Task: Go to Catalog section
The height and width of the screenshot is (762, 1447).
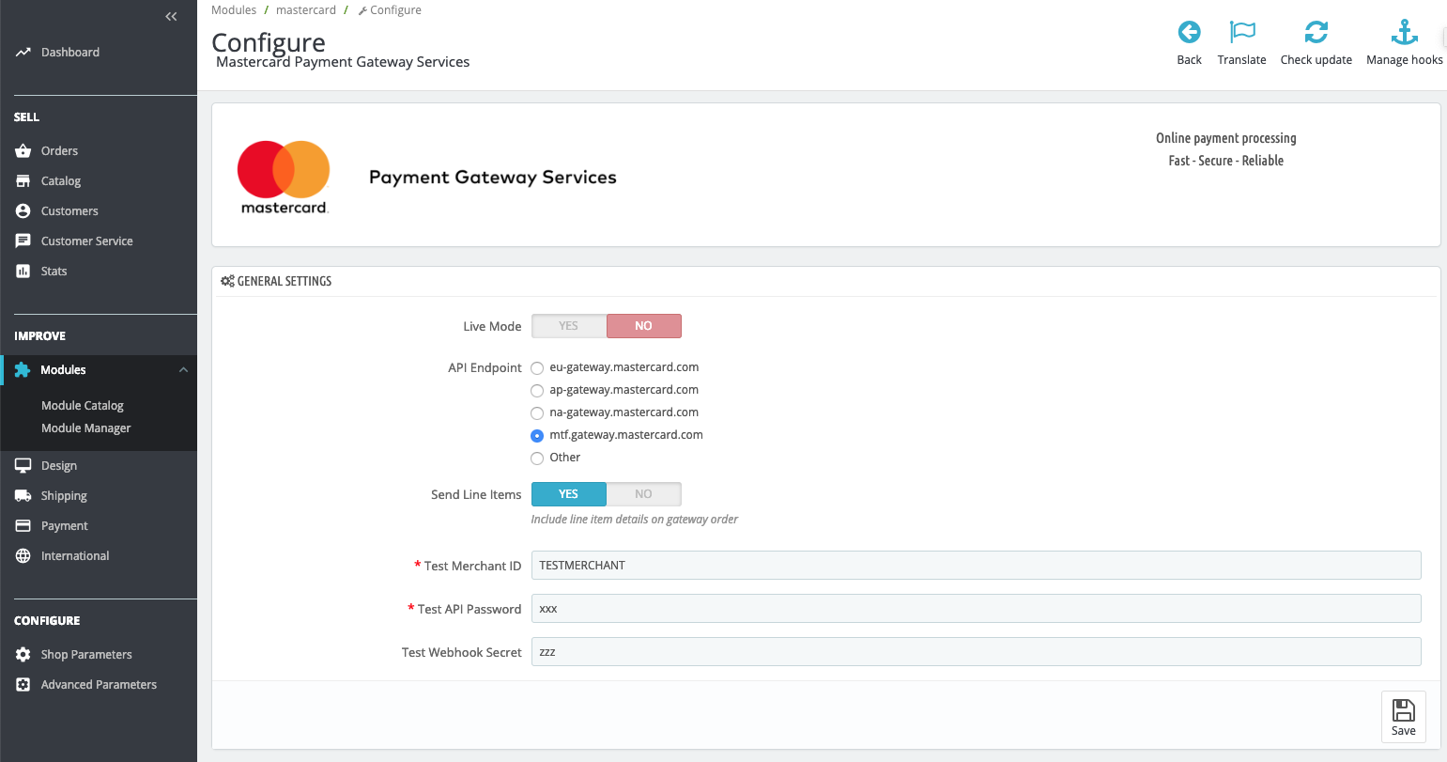Action: 61,180
